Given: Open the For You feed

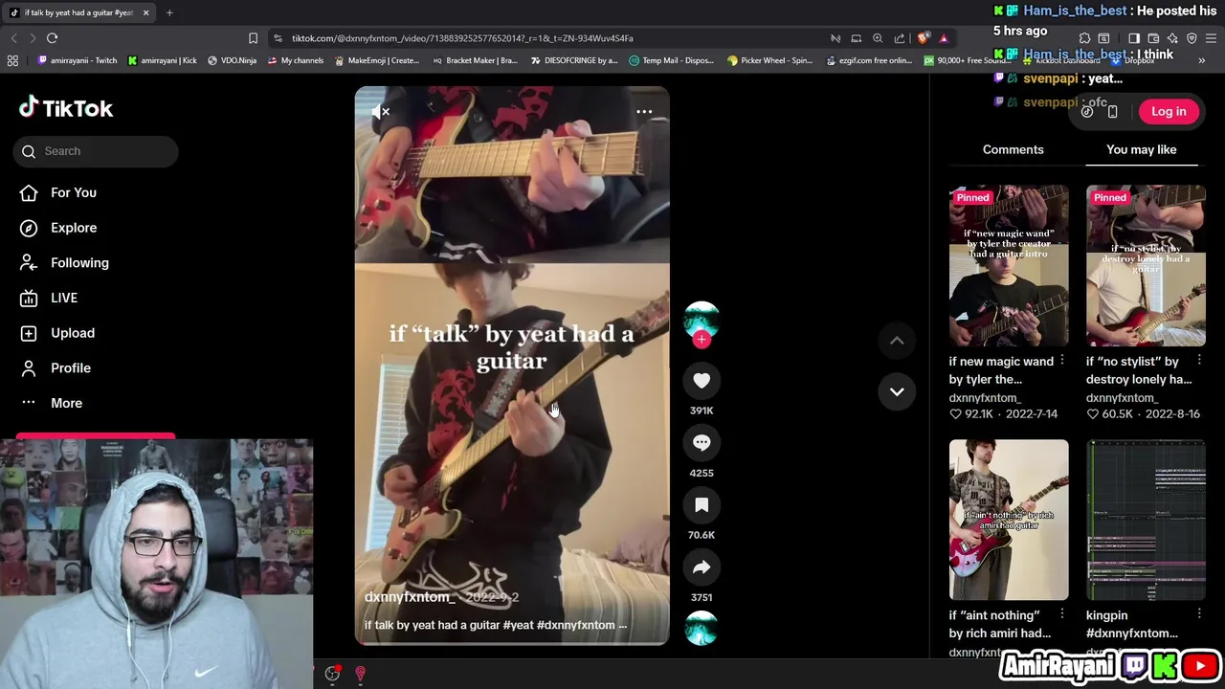Looking at the screenshot, I should pyautogui.click(x=59, y=192).
